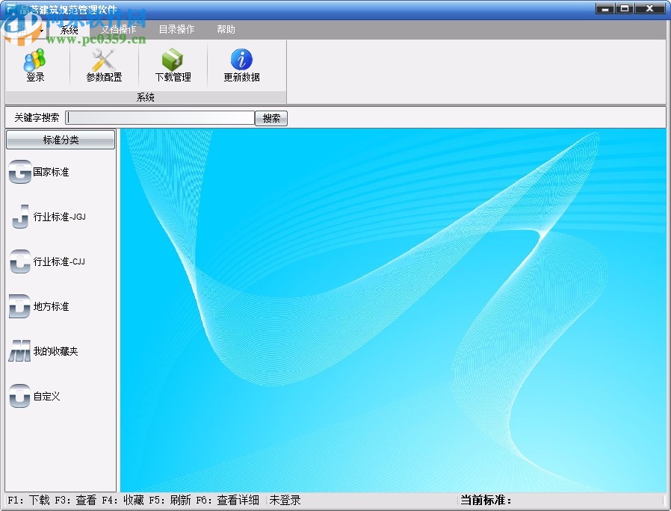Screen dimensions: 671x511
Task: Switch to the 系统 ribbon tab
Action: [69, 30]
